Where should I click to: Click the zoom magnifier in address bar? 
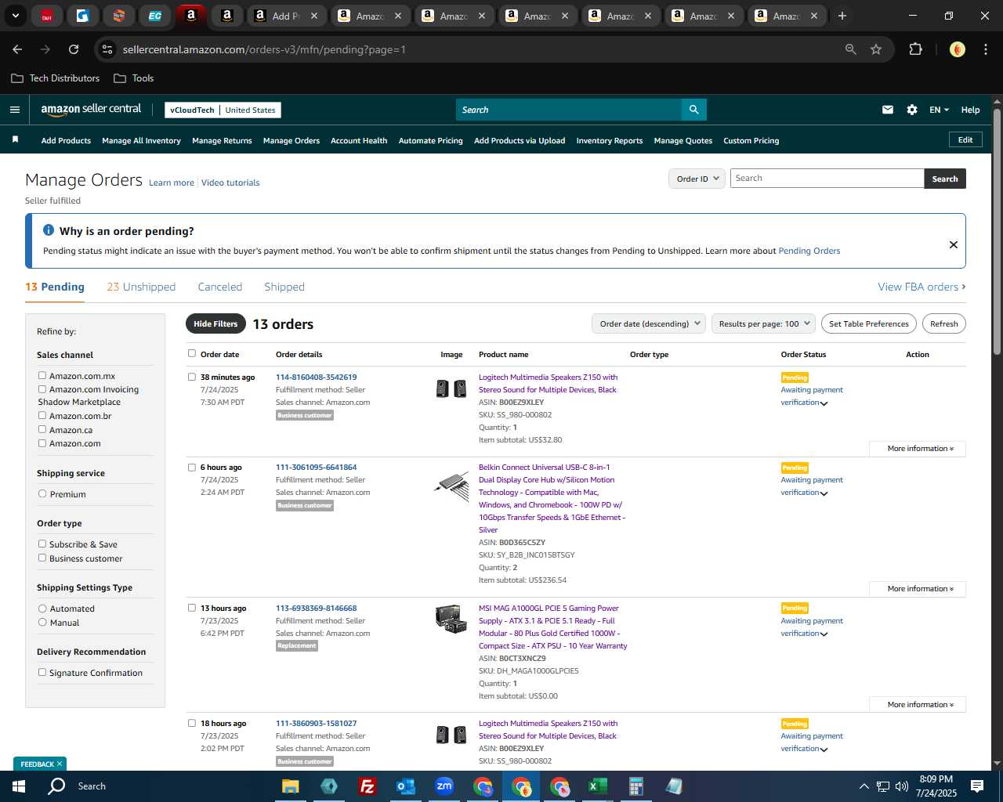click(850, 49)
